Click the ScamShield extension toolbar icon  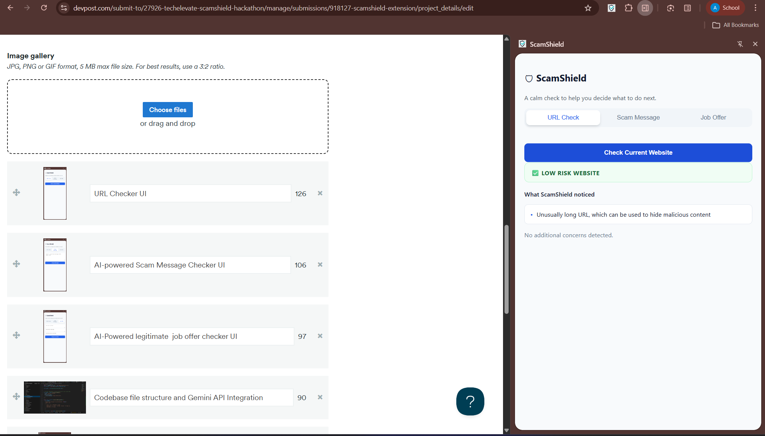tap(611, 8)
